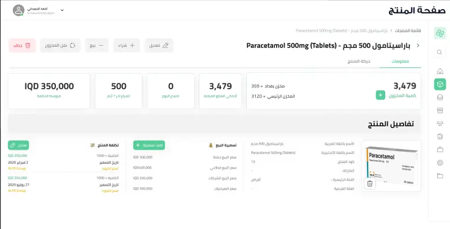Click the صفحة المنتج page title
The height and width of the screenshot is (229, 450).
point(417,10)
